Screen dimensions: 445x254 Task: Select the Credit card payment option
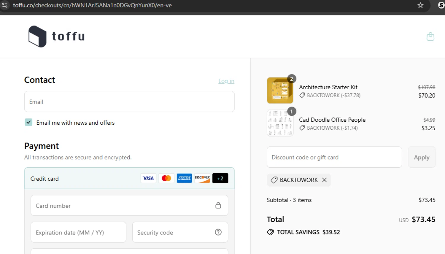pyautogui.click(x=129, y=178)
